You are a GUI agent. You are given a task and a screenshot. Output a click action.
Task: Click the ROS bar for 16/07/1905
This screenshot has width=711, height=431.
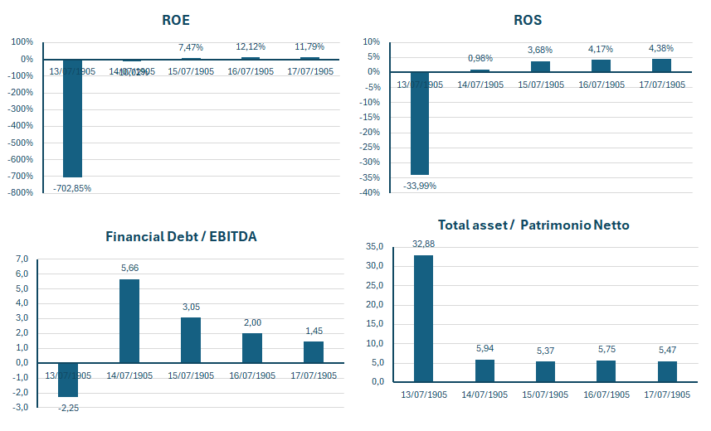(x=601, y=65)
